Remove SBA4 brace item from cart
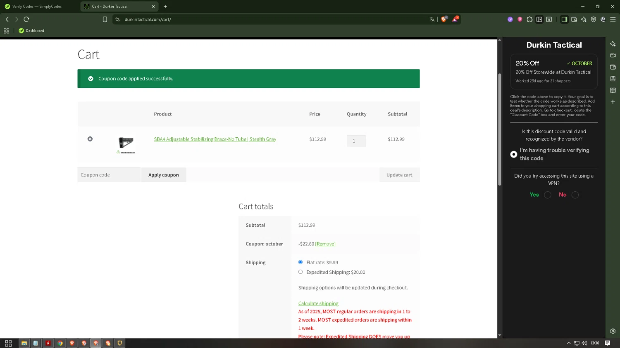Screen dimensions: 620x348 click(x=90, y=139)
